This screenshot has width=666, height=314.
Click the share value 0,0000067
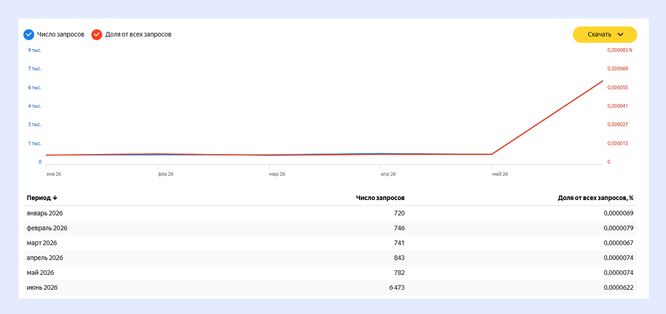pyautogui.click(x=618, y=243)
